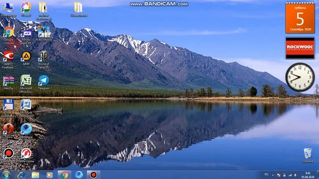Select the Bandicam desktop shortcut
Screen dimensions: 319x179
click(8, 156)
